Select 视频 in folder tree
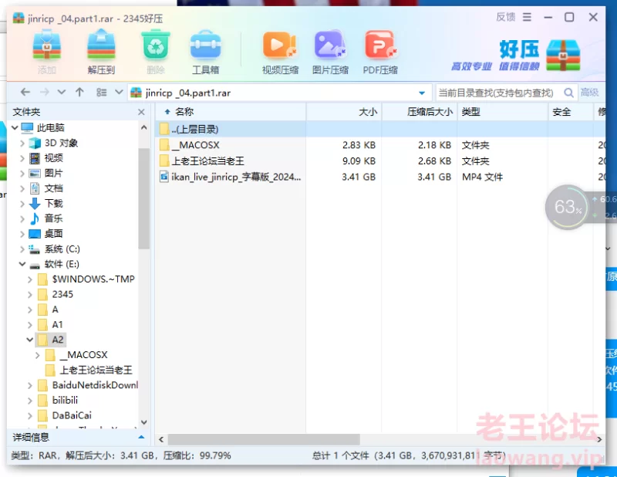Image resolution: width=617 pixels, height=477 pixels. tap(53, 158)
